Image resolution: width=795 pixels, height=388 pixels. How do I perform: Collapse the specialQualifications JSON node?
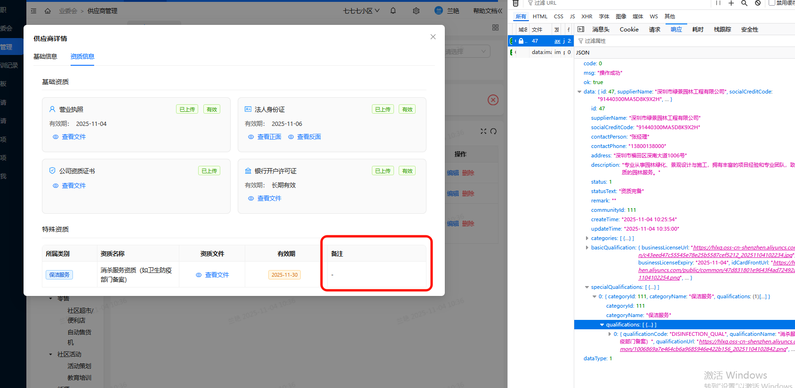click(x=587, y=287)
